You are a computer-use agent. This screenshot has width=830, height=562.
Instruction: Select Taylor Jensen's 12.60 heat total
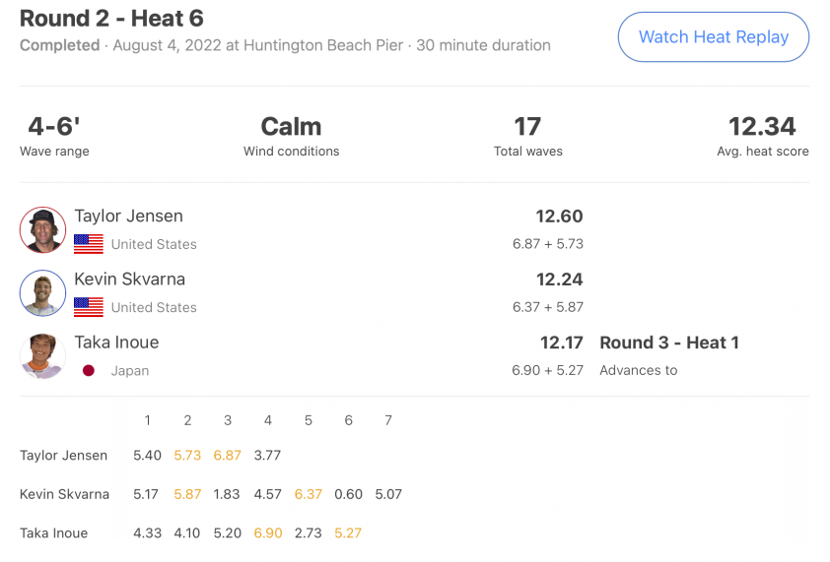[559, 217]
